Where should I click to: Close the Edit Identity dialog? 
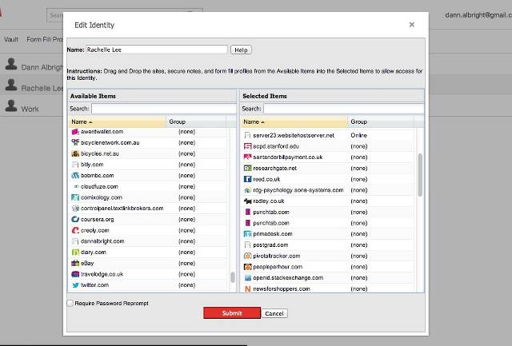coord(412,25)
